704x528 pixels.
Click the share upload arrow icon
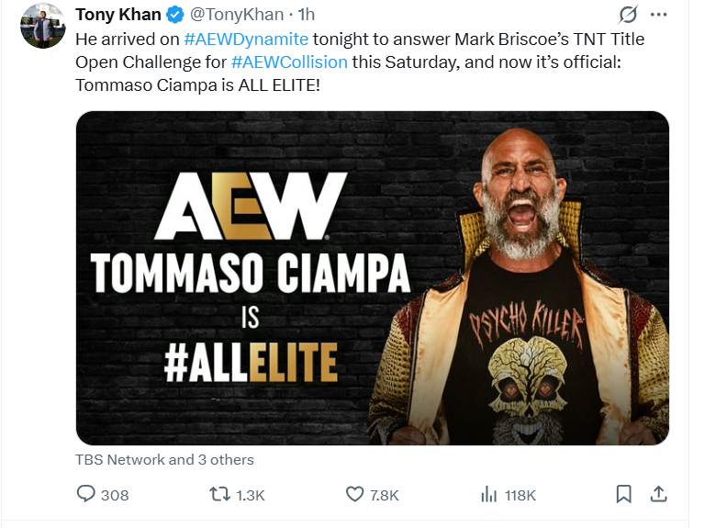click(x=658, y=494)
